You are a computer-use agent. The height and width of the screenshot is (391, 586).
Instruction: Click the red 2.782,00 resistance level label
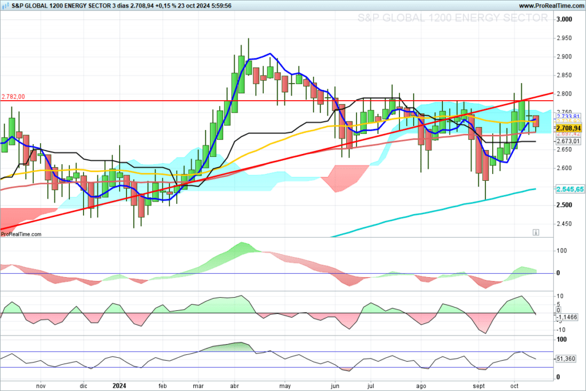coord(13,97)
